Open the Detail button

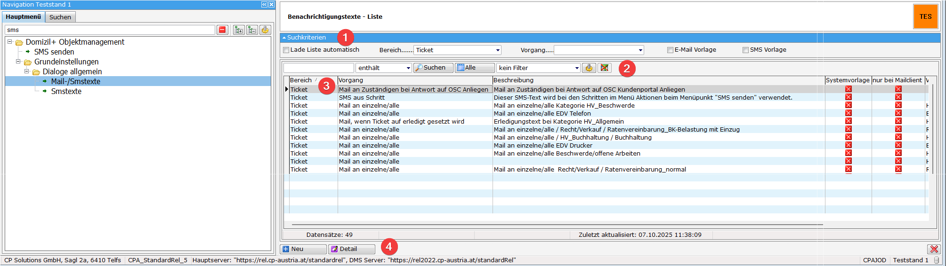coord(351,249)
